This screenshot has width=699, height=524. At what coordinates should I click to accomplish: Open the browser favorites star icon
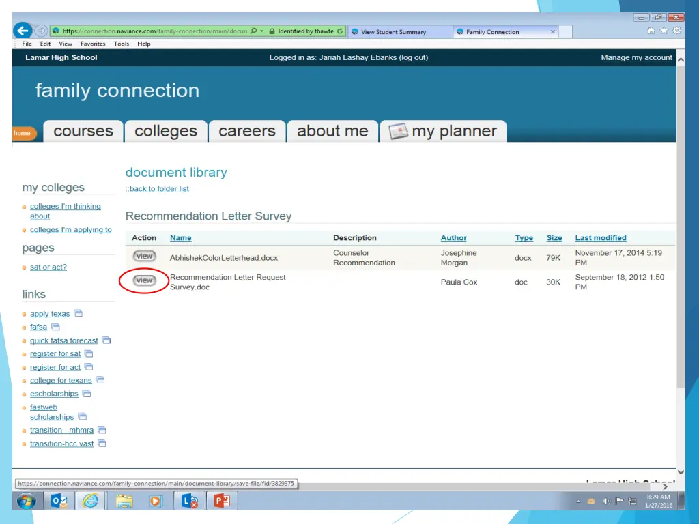click(x=664, y=31)
